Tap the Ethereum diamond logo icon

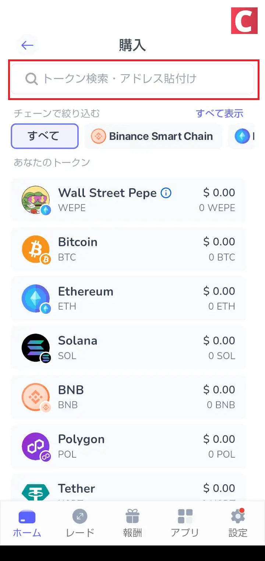35,299
